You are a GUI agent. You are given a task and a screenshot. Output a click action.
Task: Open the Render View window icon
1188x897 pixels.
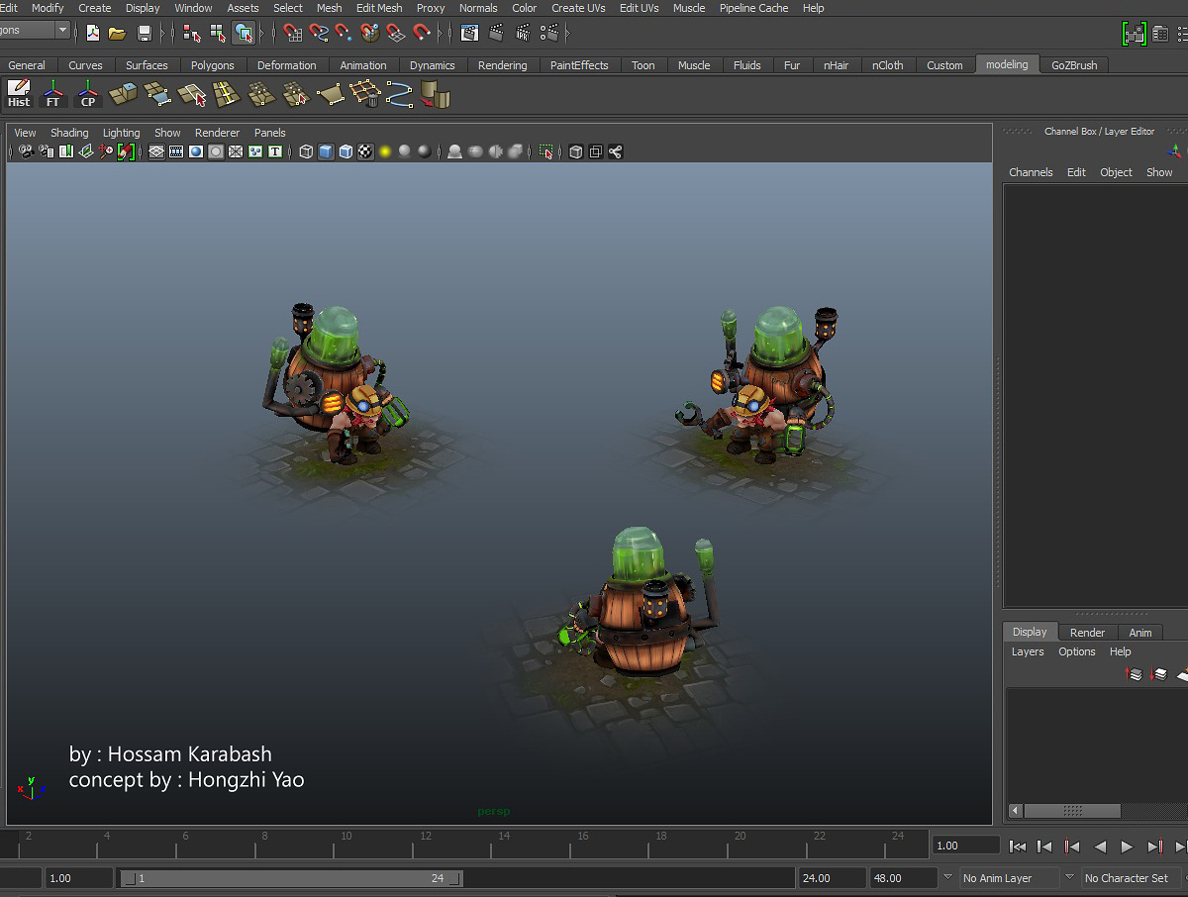point(469,33)
